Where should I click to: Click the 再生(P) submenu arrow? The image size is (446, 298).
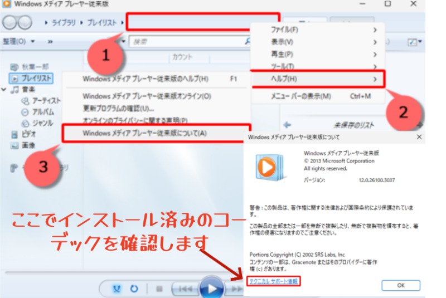click(x=375, y=55)
